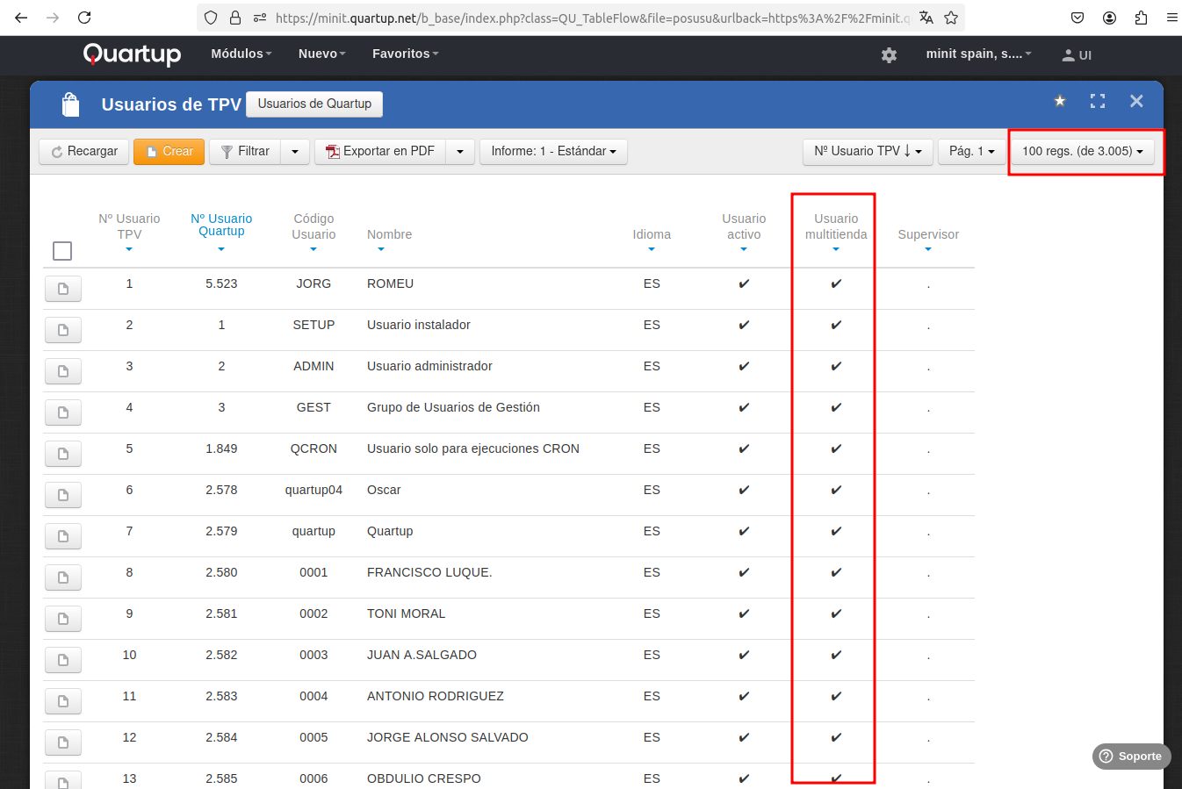Image resolution: width=1182 pixels, height=789 pixels.
Task: Add this view to favorites with star icon
Action: click(1060, 101)
